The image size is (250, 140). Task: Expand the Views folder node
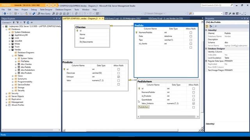pos(12,76)
